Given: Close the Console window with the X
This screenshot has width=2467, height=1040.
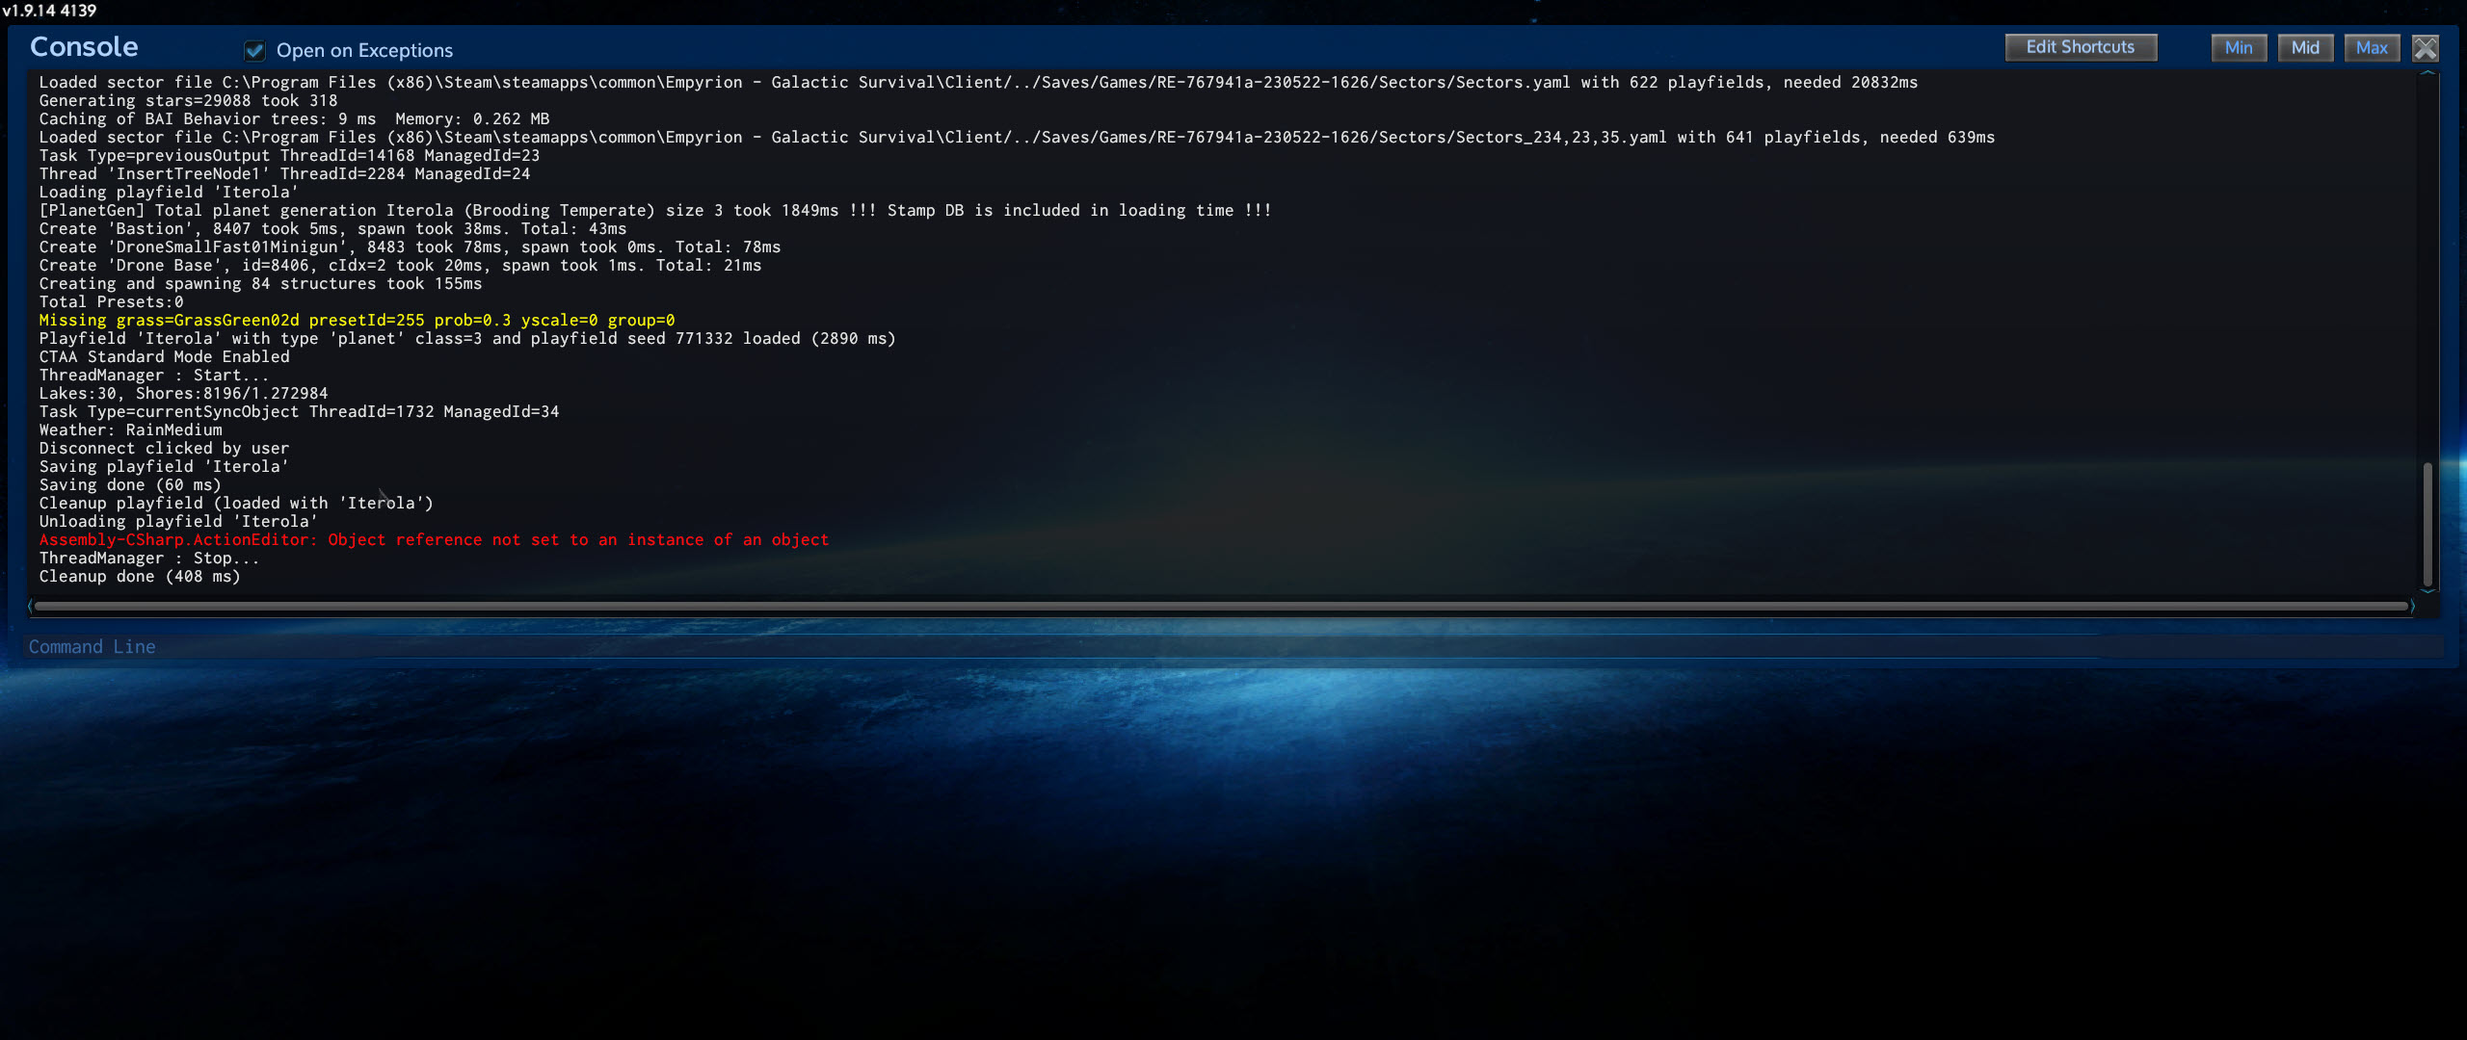Looking at the screenshot, I should coord(2425,48).
